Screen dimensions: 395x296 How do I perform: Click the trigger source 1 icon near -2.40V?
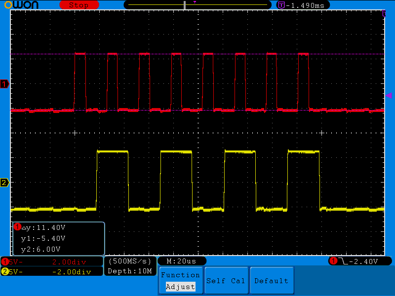coord(333,261)
